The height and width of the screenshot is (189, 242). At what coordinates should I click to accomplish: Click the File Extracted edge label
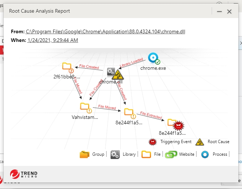[x=151, y=115]
